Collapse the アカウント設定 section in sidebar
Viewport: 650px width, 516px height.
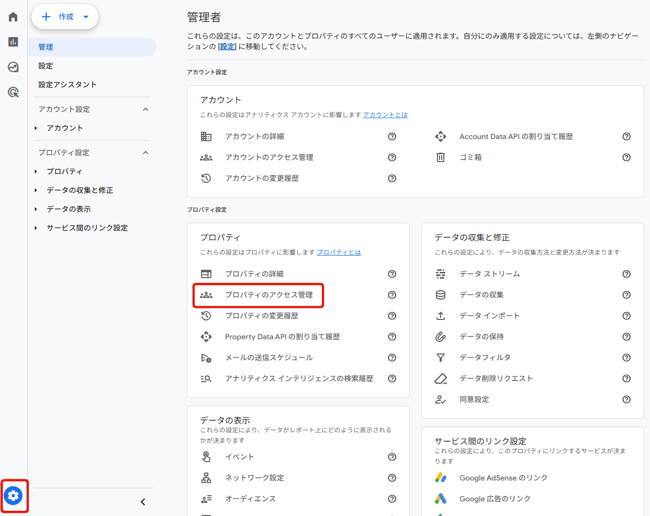coord(145,109)
